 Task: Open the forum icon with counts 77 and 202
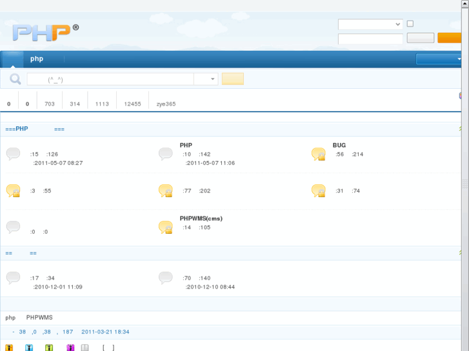click(166, 191)
